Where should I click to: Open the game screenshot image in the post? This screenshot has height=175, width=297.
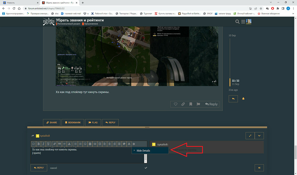coord(137,56)
